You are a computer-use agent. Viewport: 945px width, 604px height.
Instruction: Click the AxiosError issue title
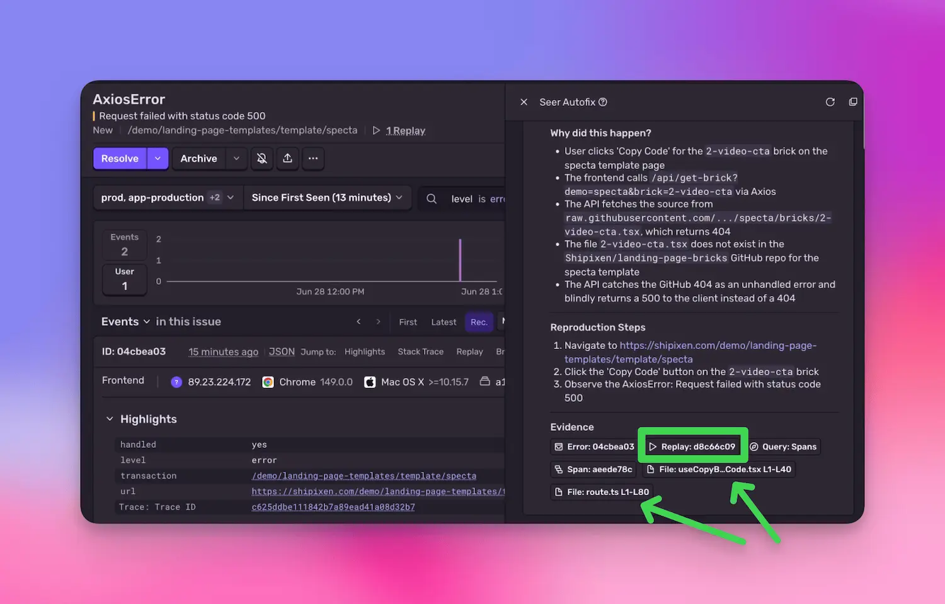point(129,100)
